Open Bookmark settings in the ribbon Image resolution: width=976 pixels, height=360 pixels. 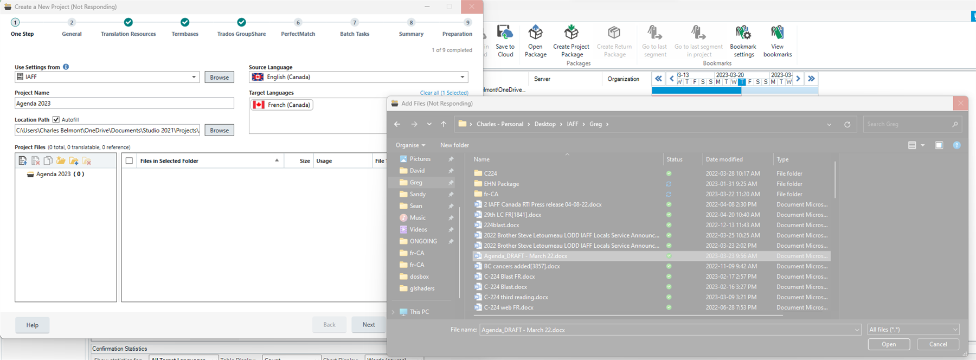(743, 41)
